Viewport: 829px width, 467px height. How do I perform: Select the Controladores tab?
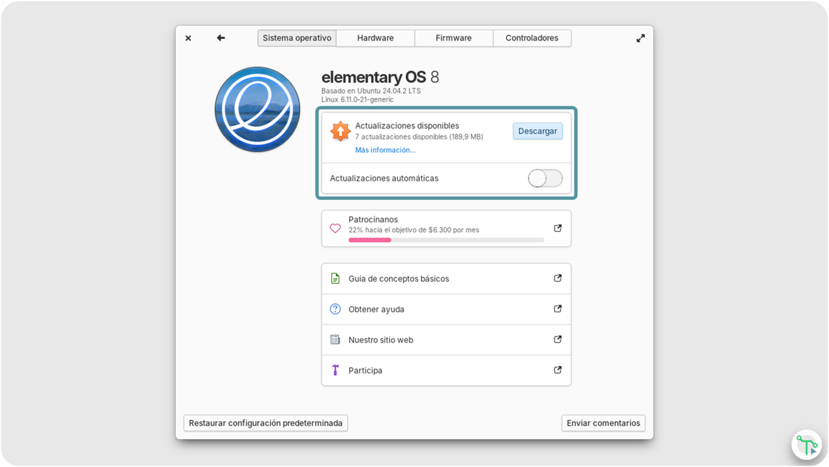click(532, 38)
